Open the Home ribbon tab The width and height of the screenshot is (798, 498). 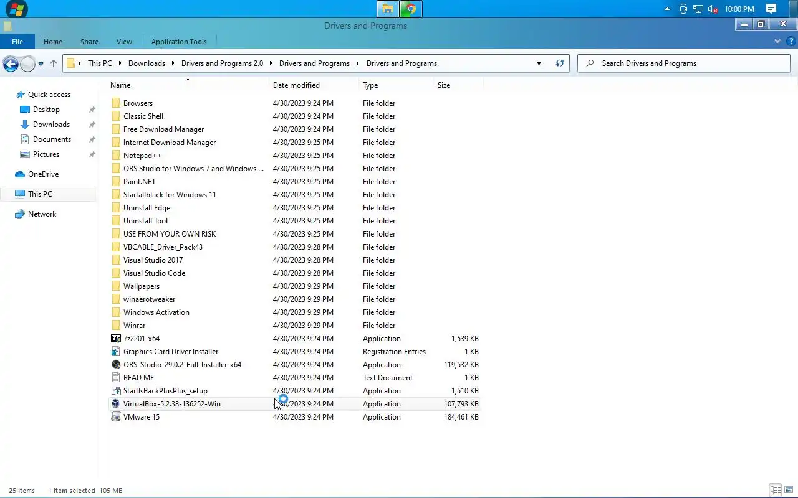[x=53, y=42]
